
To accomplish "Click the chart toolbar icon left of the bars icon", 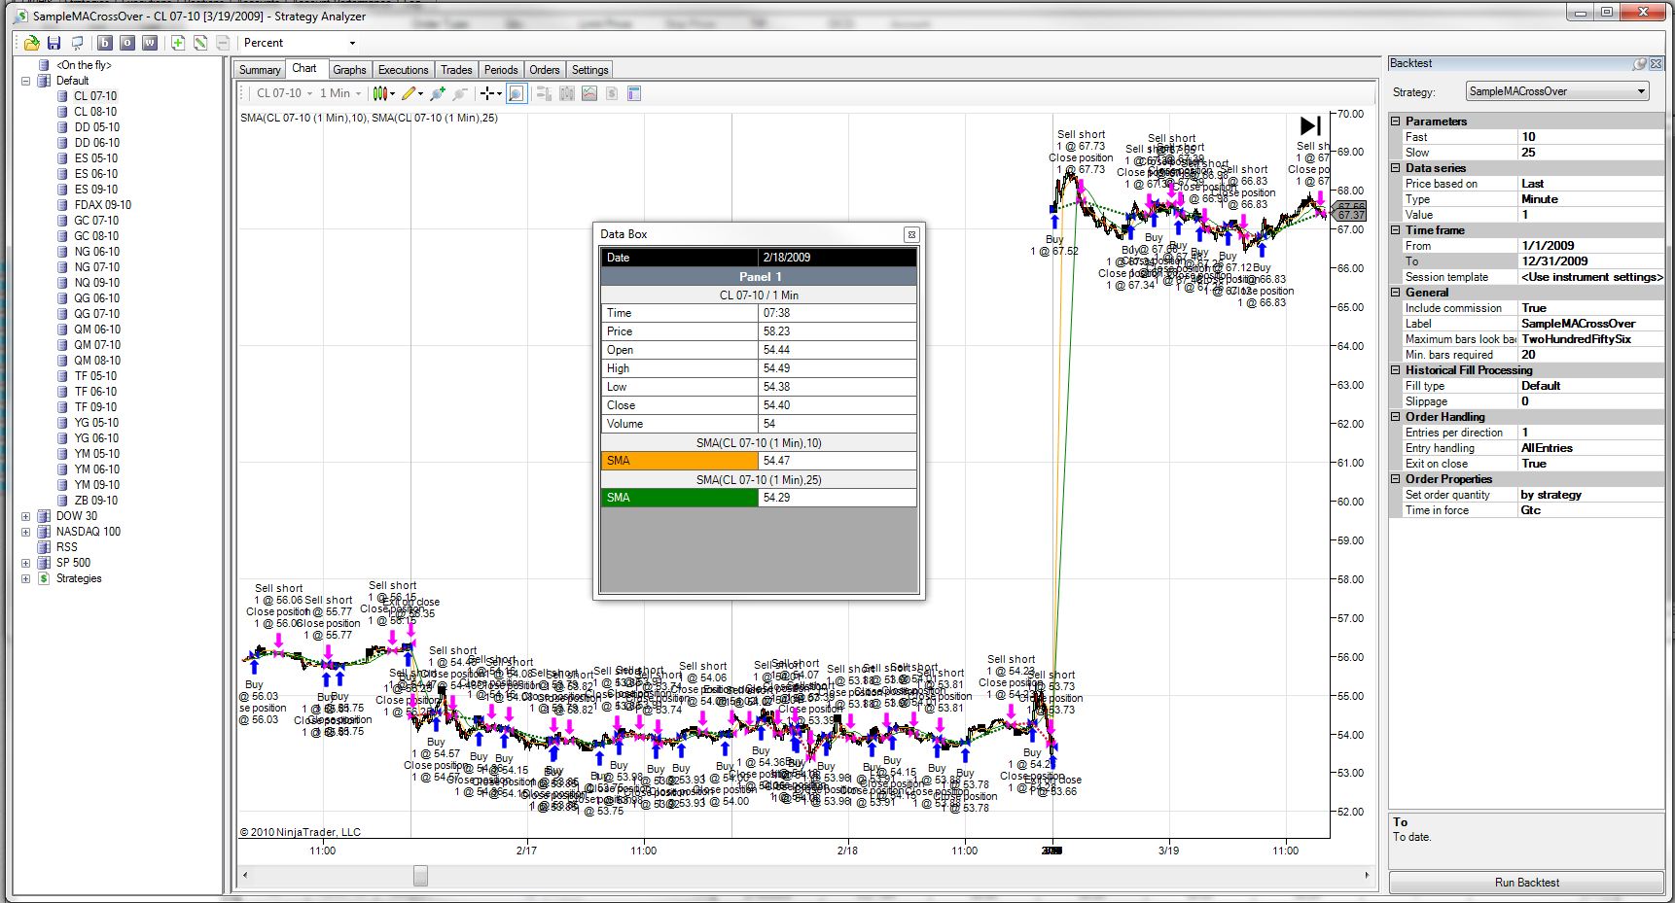I will pyautogui.click(x=544, y=93).
